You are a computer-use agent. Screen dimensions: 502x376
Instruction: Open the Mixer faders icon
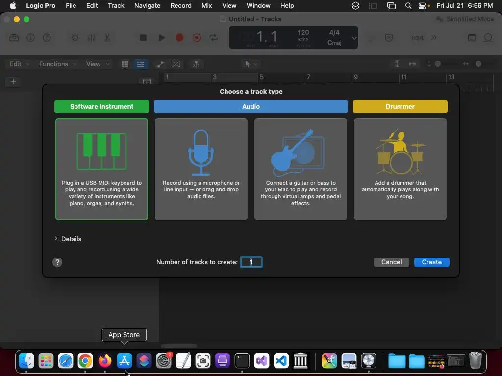[x=91, y=38]
